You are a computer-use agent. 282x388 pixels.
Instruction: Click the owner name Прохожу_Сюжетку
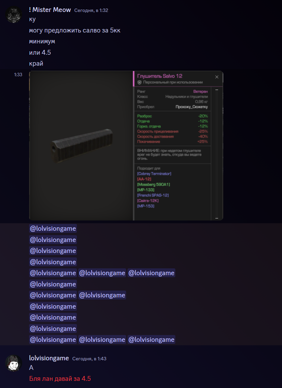click(x=192, y=107)
